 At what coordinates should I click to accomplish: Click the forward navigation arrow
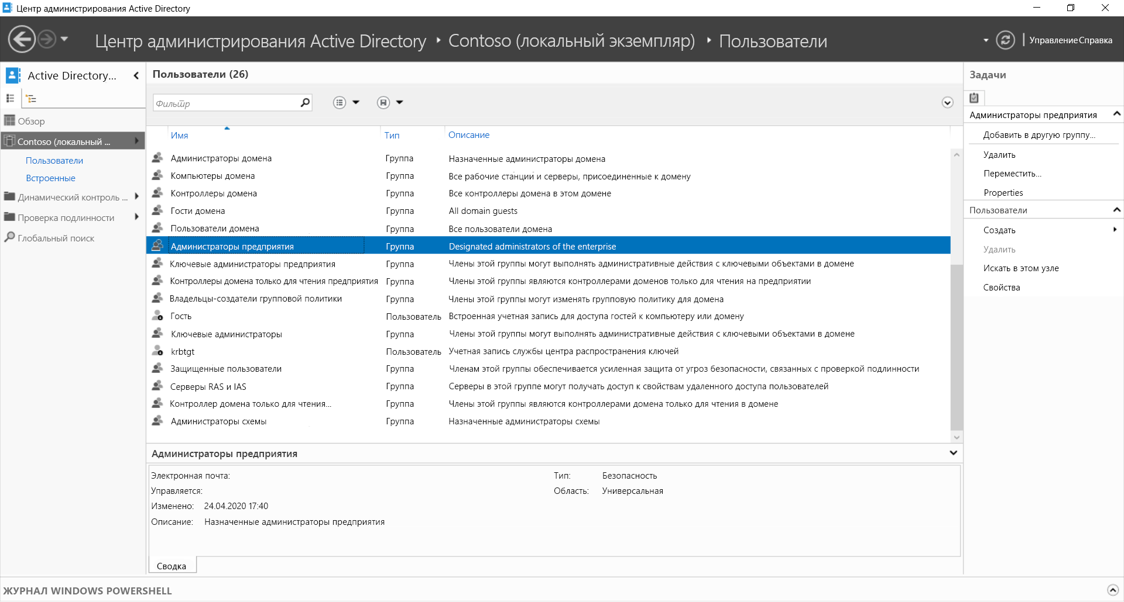click(x=47, y=40)
